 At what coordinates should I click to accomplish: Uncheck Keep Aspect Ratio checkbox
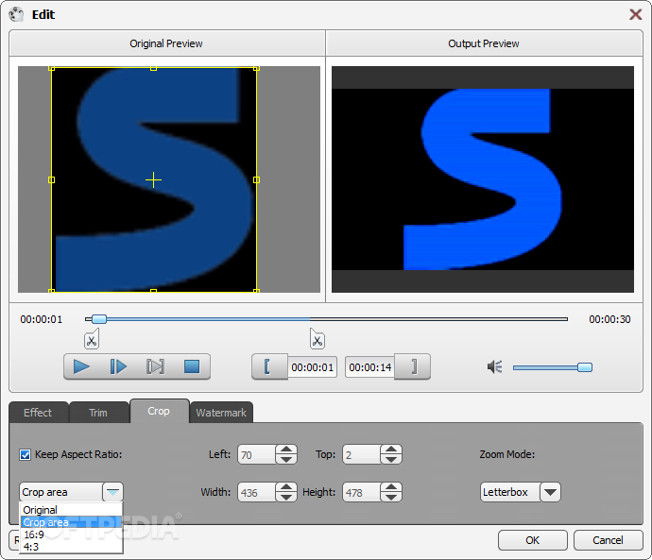point(25,454)
